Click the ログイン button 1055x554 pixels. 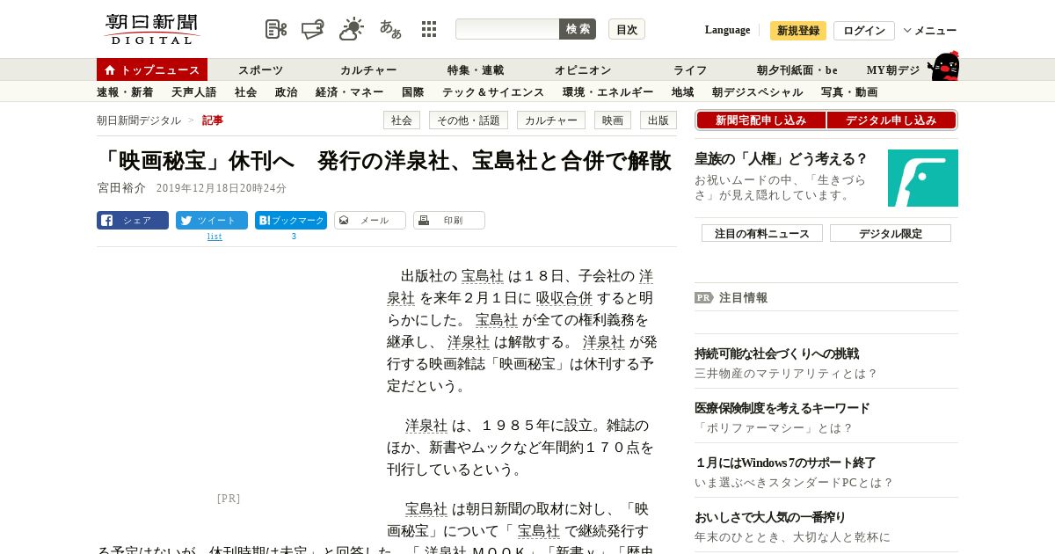[864, 31]
